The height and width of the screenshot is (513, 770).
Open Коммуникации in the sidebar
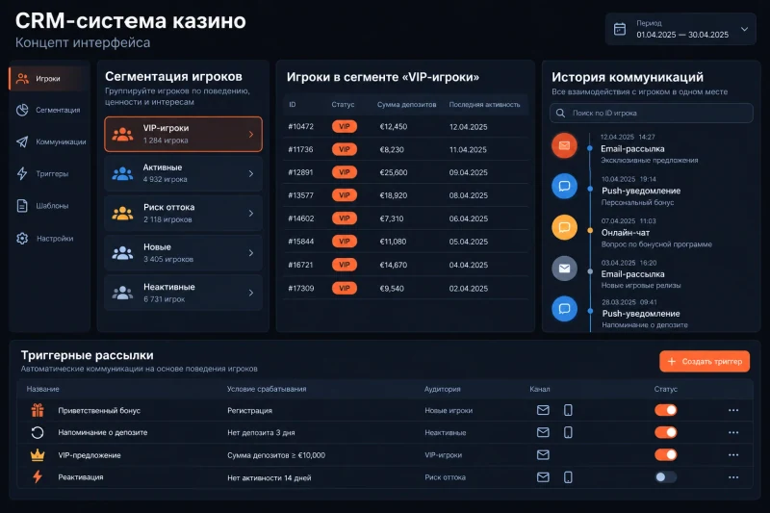(51, 141)
